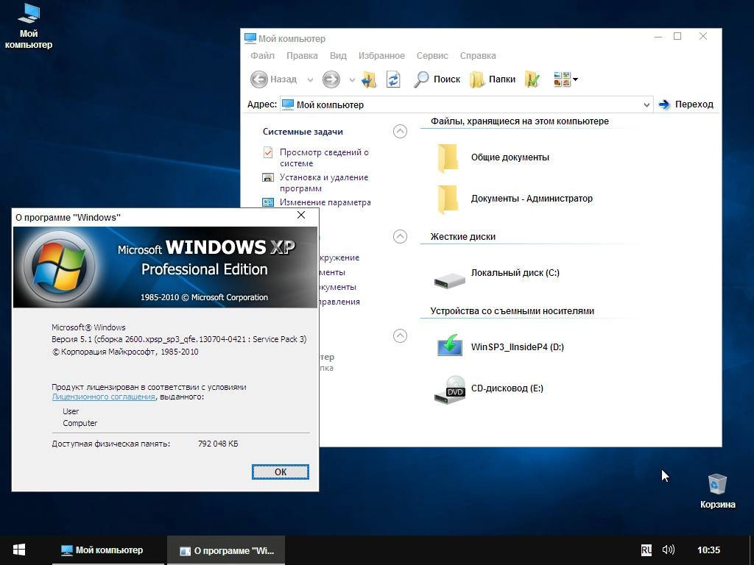
Task: Open the Правка menu
Action: coord(302,56)
